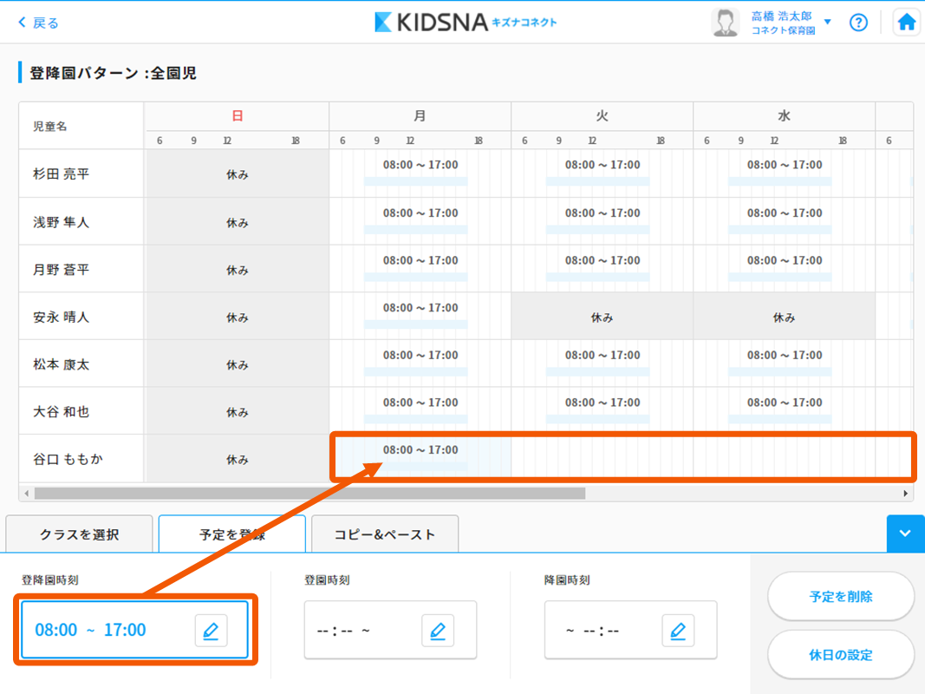
Task: Select 谷口 ももか Monday schedule cell
Action: click(420, 457)
